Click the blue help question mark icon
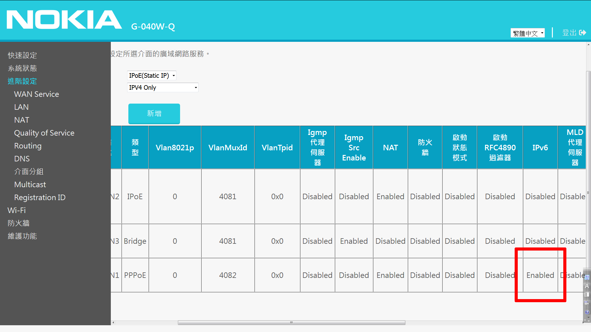This screenshot has width=591, height=332. 587,312
